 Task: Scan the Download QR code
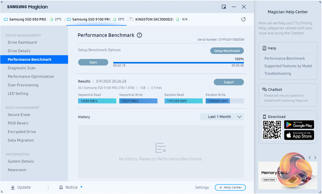click(272, 130)
